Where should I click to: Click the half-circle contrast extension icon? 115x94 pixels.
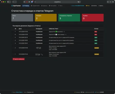click(x=29, y=2)
